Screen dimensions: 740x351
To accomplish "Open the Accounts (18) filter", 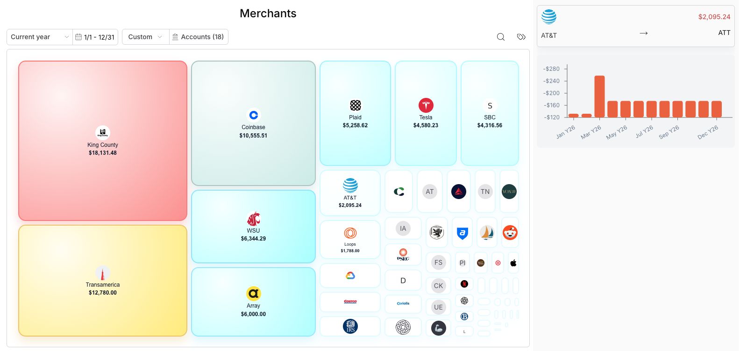I will click(x=199, y=37).
